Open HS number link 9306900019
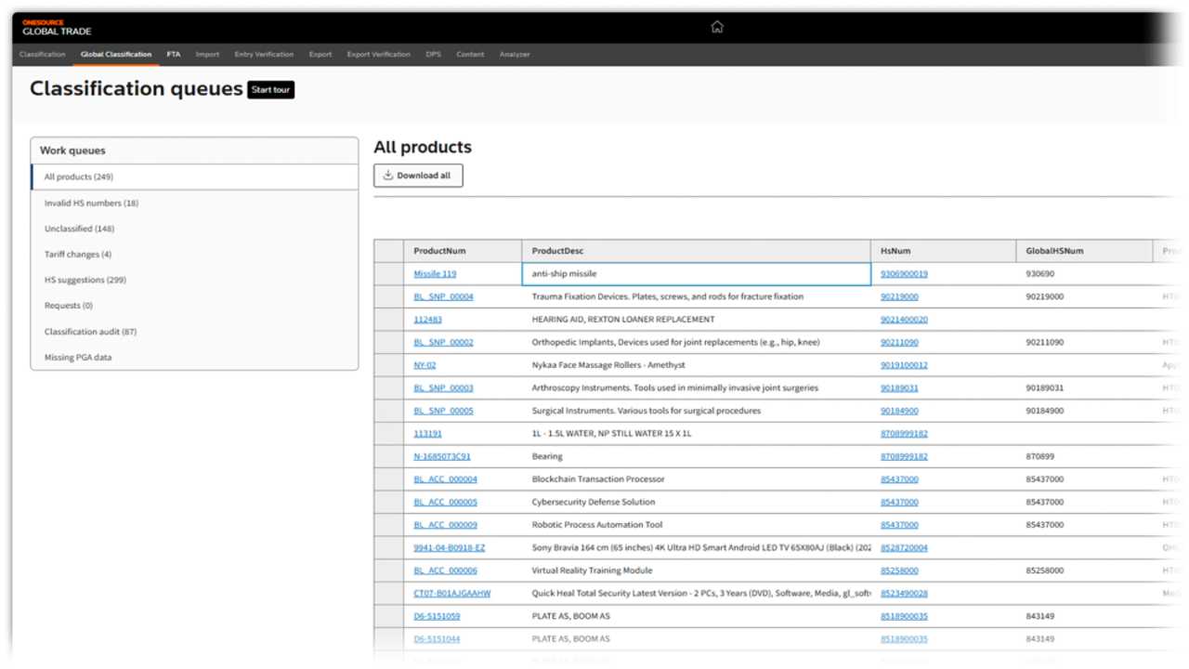 [x=904, y=274]
